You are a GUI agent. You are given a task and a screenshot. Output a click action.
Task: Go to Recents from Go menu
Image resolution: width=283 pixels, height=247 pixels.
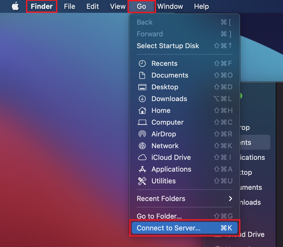tap(184, 63)
